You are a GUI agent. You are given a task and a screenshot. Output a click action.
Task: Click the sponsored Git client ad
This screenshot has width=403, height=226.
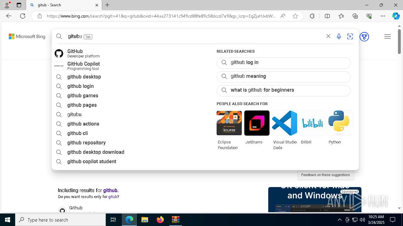pos(315,200)
